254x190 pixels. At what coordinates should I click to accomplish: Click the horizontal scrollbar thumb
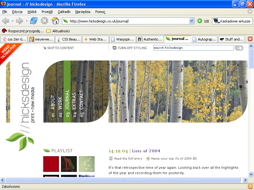[123, 180]
